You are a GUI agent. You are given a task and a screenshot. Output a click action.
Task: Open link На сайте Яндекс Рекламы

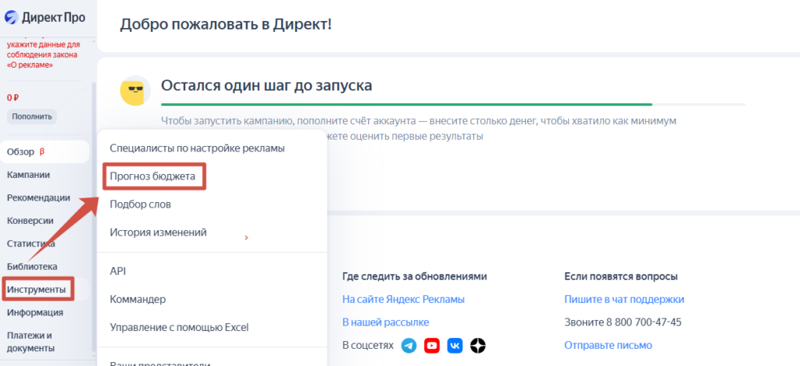coord(404,299)
